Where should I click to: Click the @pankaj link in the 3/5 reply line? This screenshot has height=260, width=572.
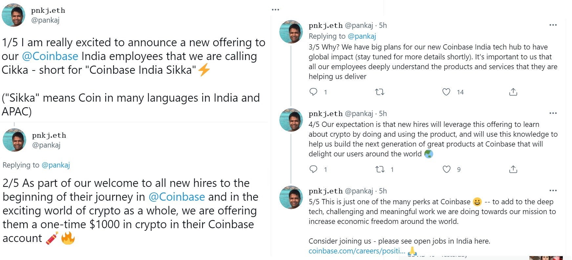coord(362,36)
